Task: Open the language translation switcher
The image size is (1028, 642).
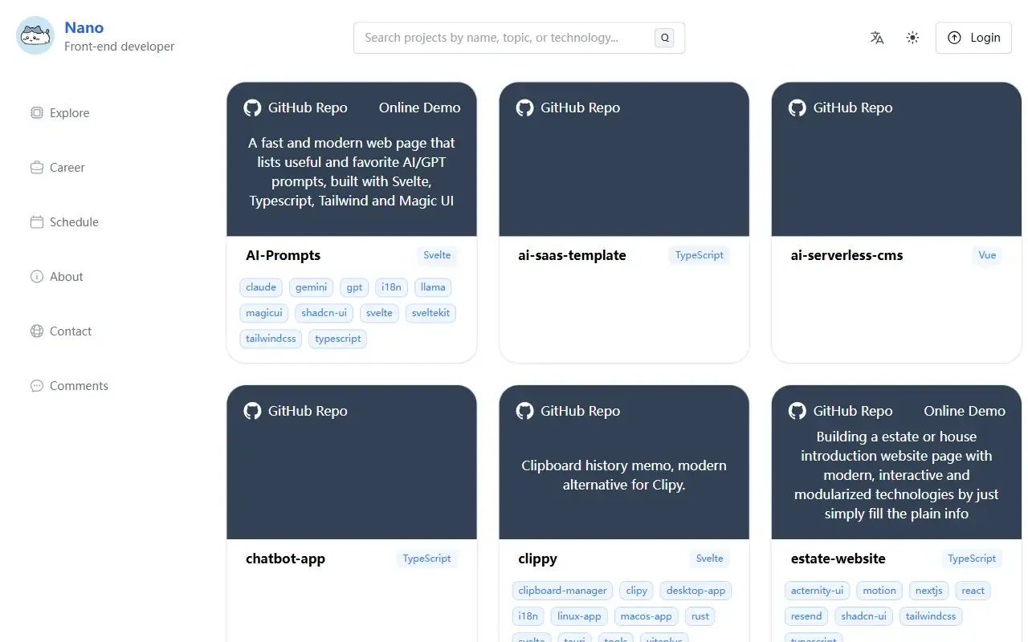Action: pyautogui.click(x=877, y=38)
